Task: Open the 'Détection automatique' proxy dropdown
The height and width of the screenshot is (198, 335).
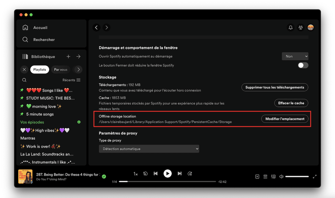Action: (149, 149)
